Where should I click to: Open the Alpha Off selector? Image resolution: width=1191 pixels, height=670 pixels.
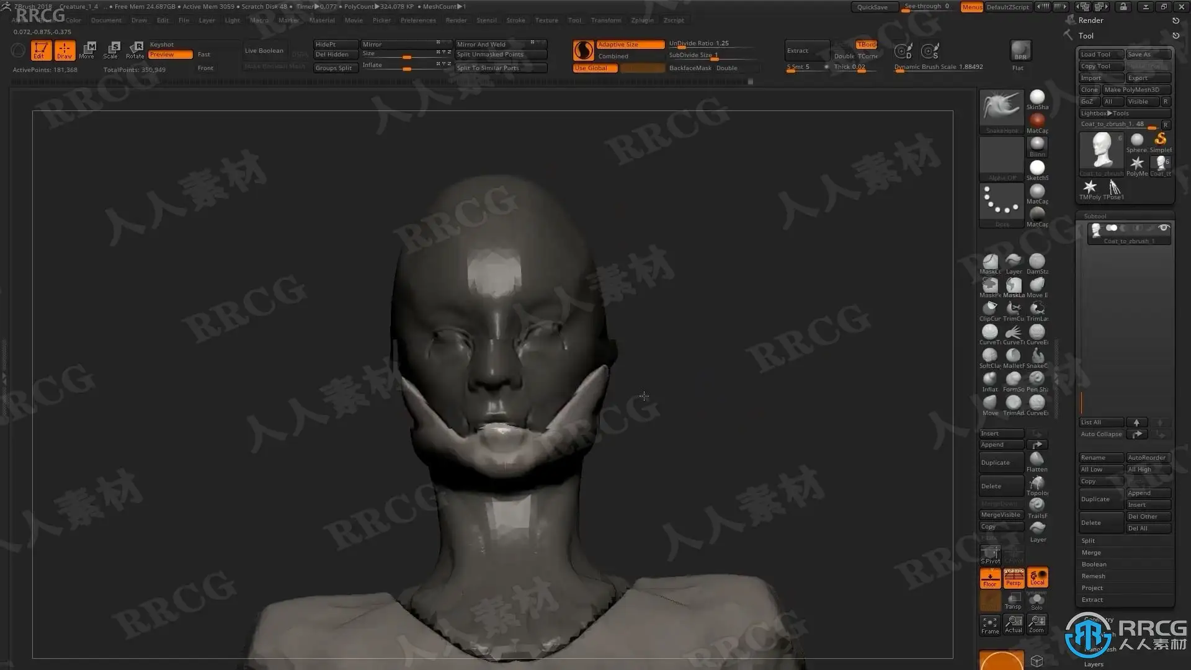[x=1002, y=159]
